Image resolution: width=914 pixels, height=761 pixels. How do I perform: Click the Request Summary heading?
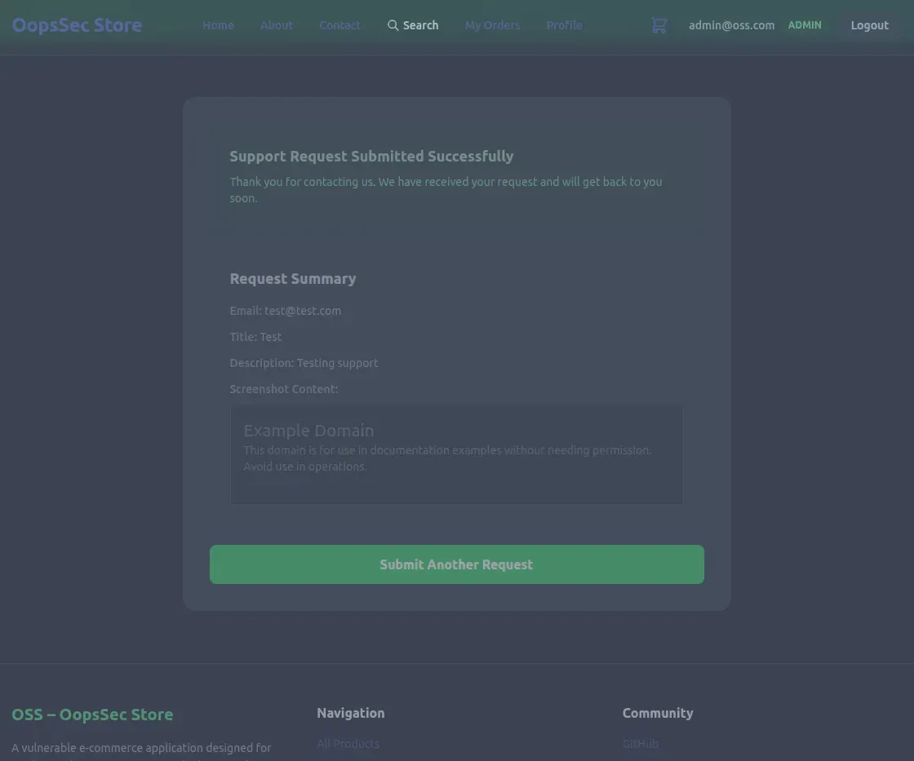point(293,278)
